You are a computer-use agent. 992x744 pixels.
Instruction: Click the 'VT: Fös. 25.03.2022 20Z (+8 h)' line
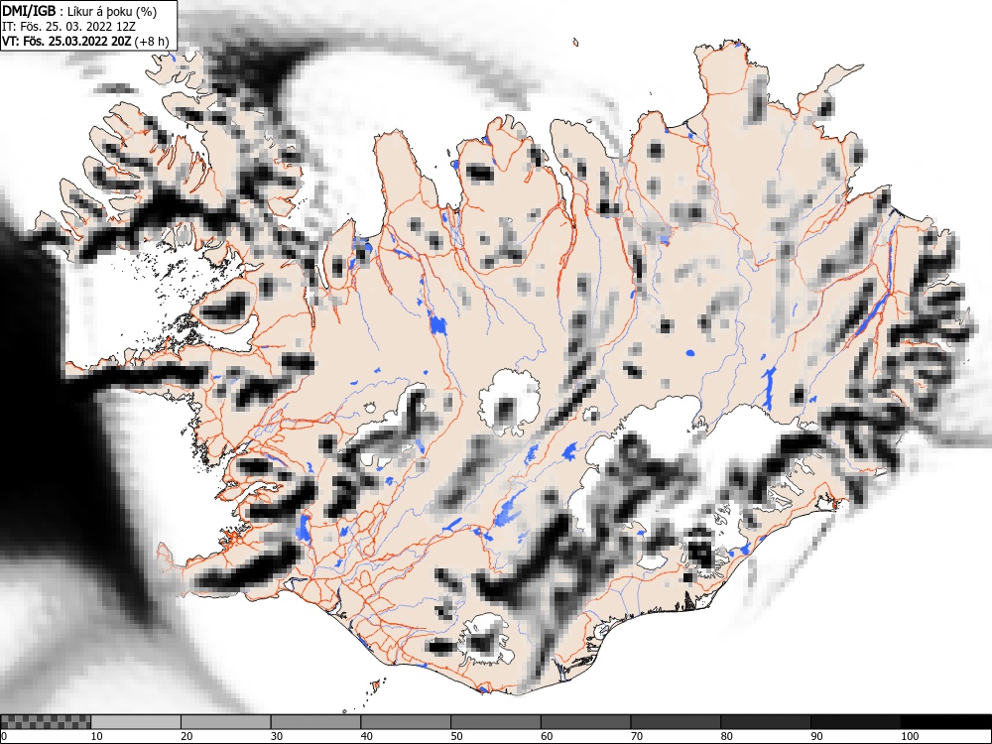tap(85, 42)
